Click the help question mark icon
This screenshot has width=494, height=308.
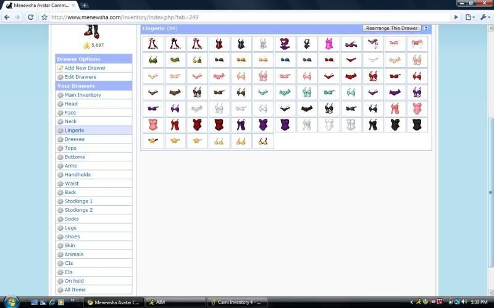click(x=425, y=28)
